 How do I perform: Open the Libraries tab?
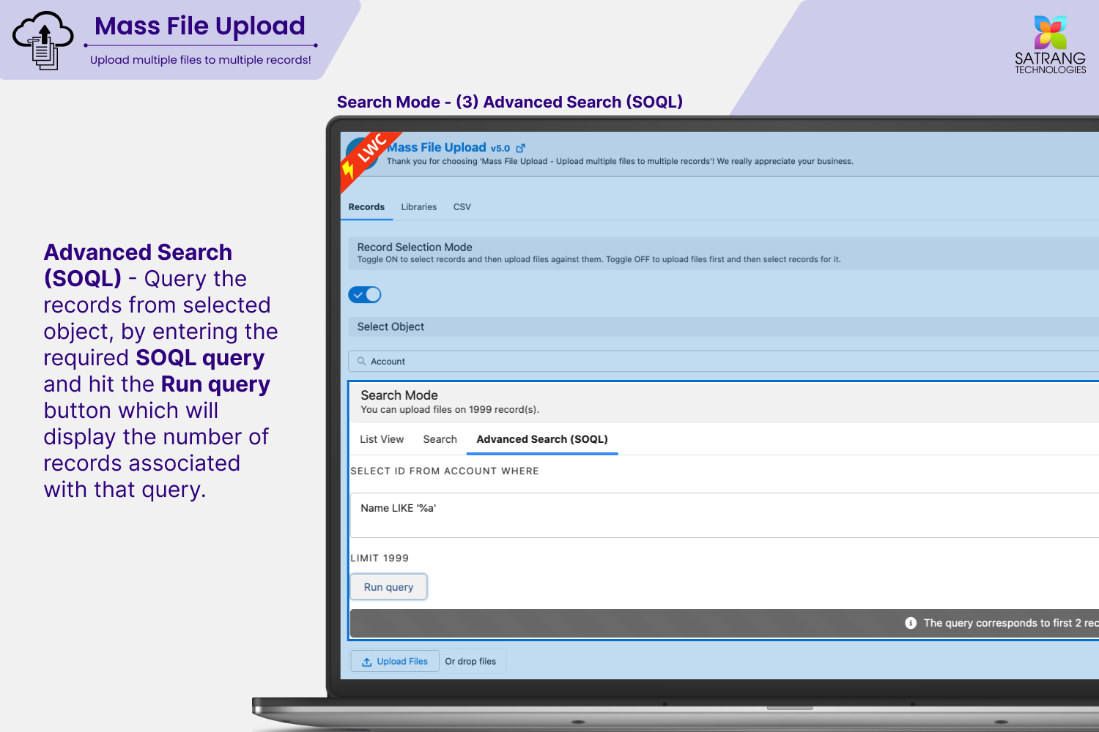[x=419, y=207]
